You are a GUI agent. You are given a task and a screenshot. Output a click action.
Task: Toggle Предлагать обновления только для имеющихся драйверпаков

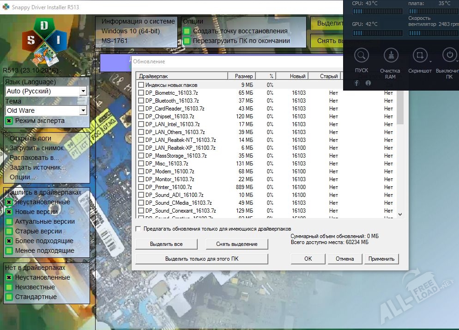click(x=139, y=229)
